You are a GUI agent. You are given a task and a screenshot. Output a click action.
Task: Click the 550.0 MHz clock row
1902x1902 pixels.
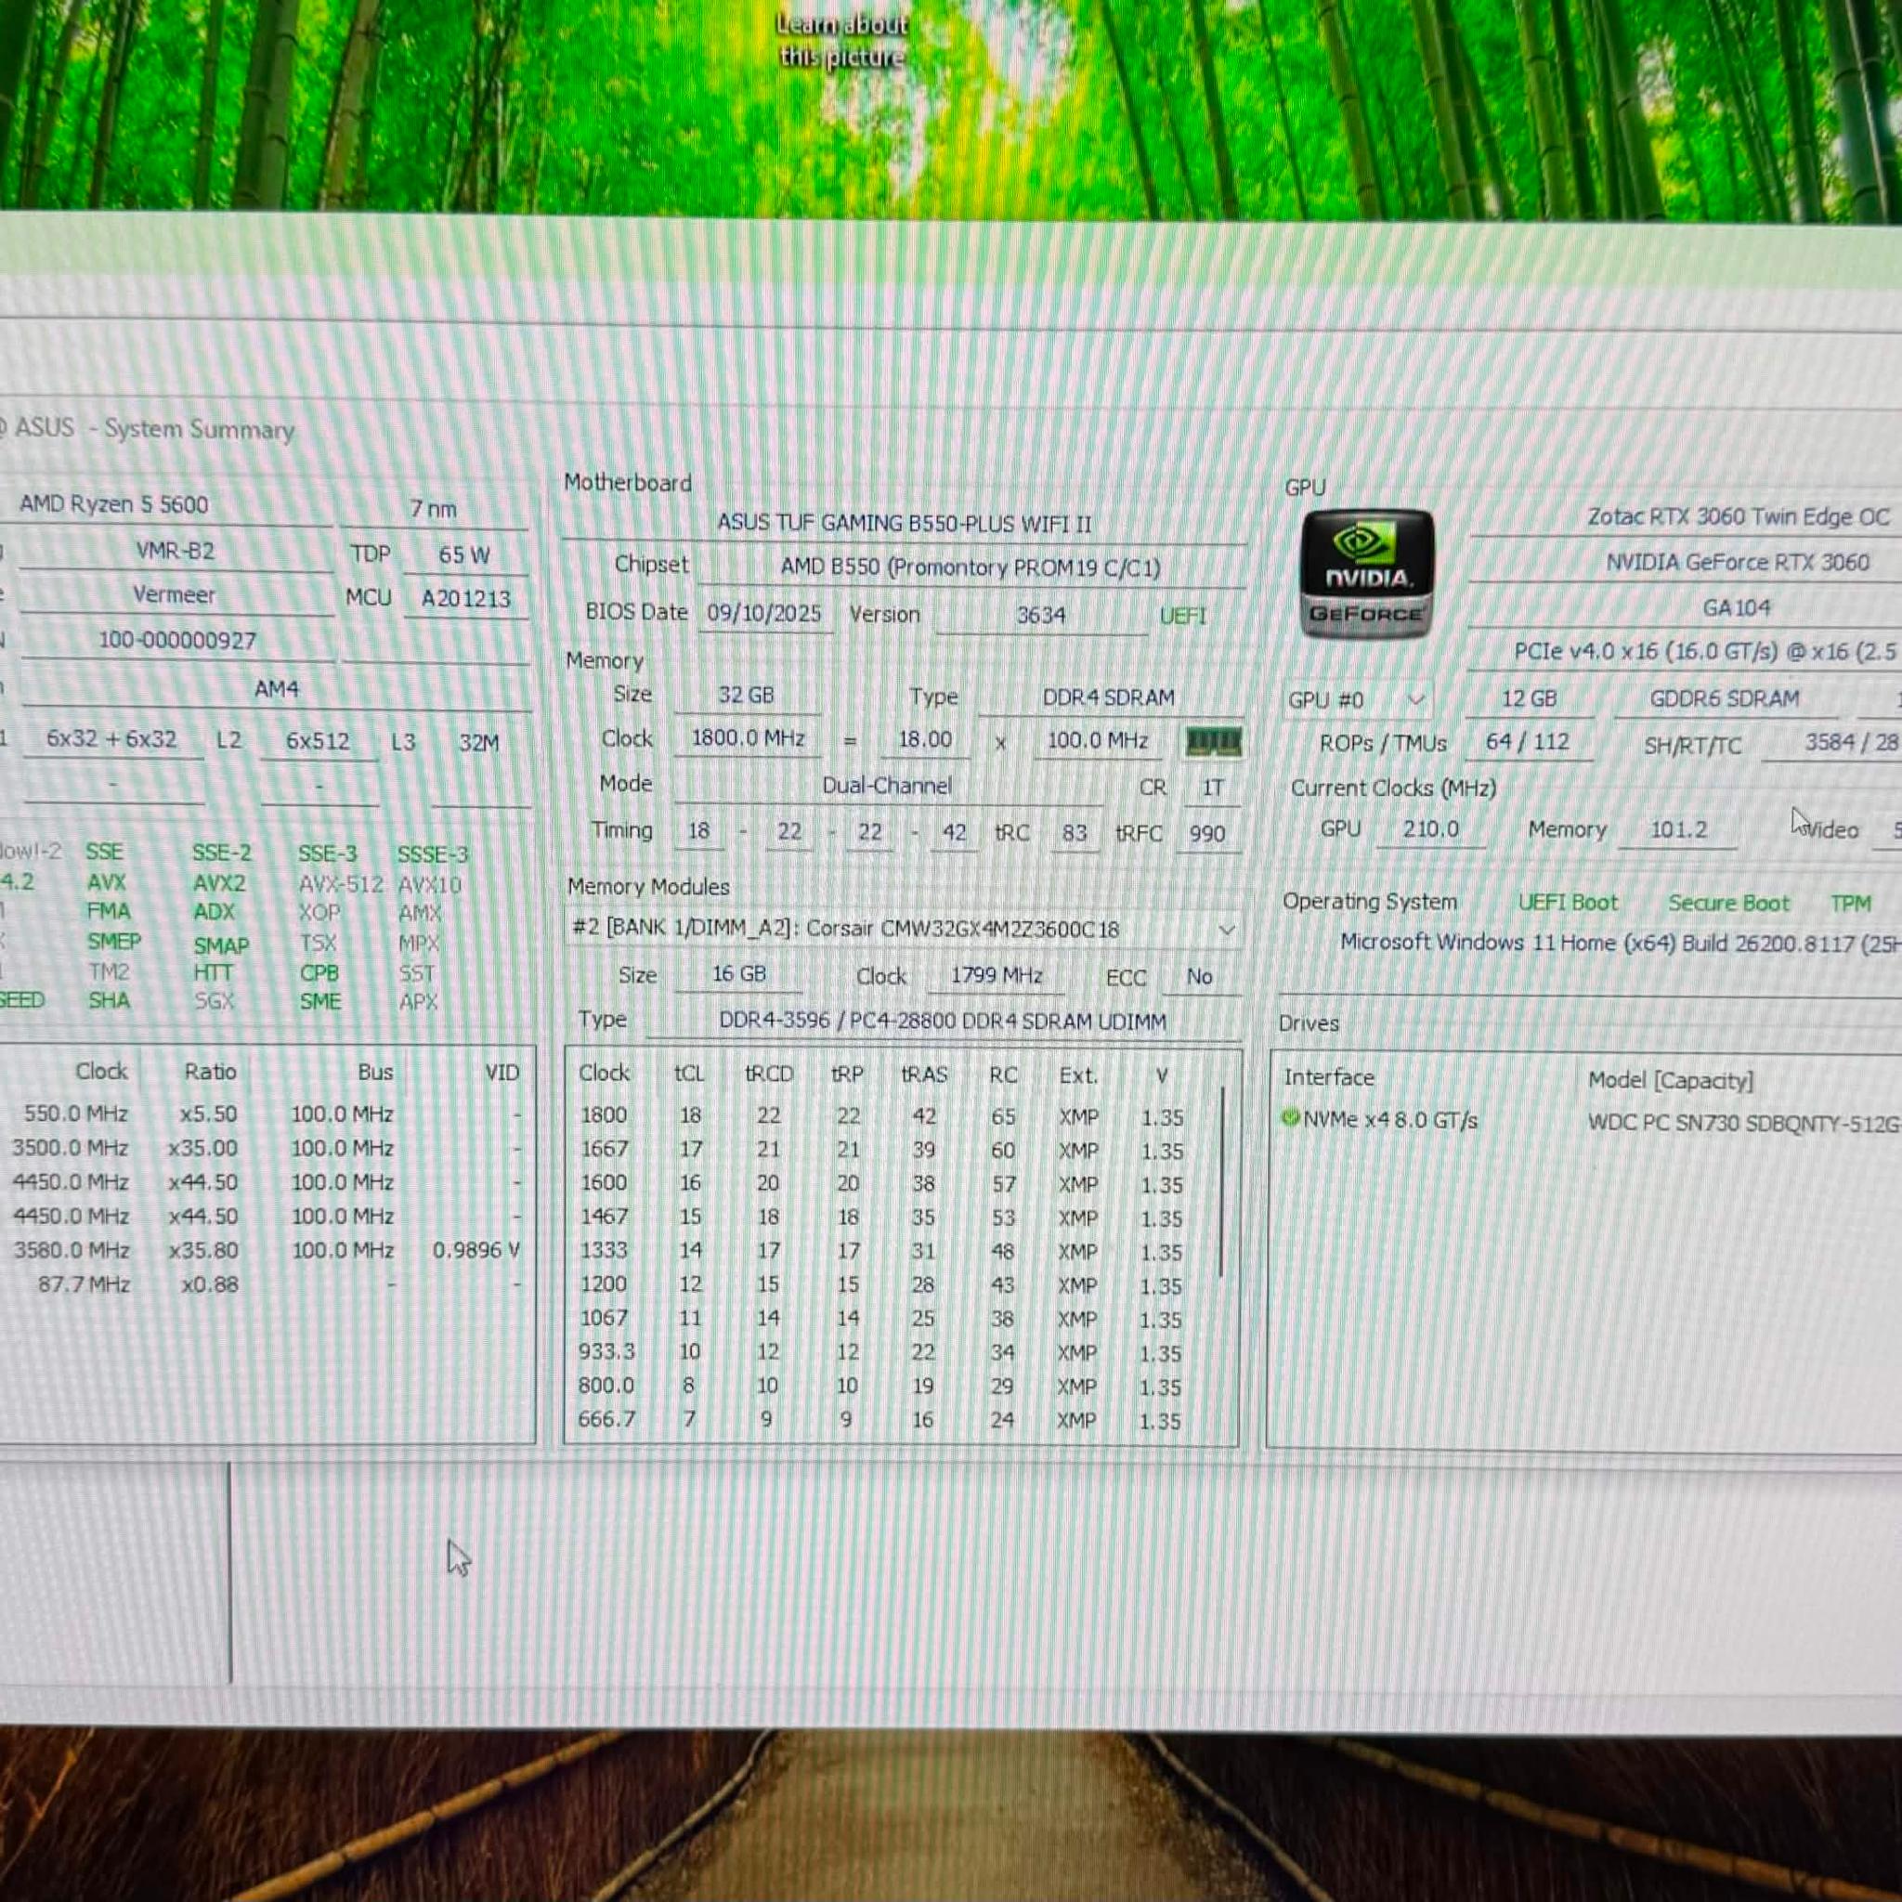266,1114
